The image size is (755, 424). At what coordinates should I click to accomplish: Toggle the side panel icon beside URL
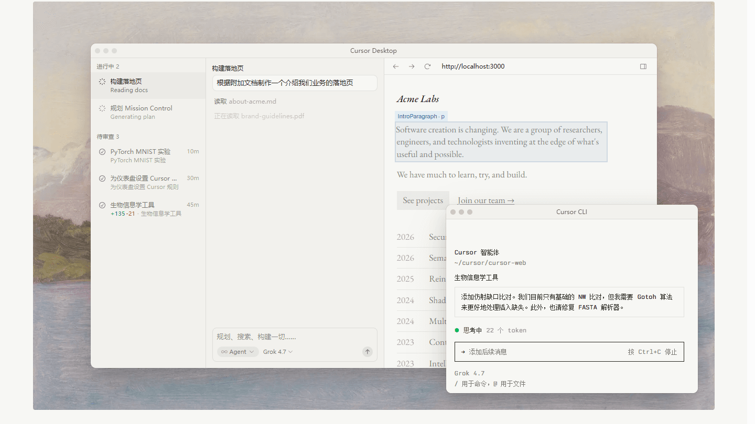pyautogui.click(x=643, y=66)
